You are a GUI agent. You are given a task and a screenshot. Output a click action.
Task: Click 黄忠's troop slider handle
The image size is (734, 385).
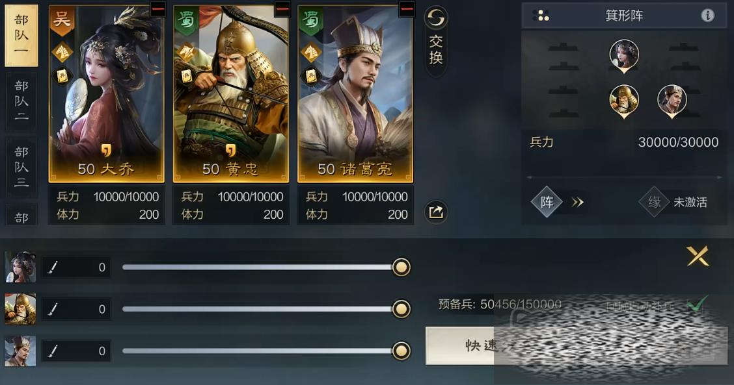401,309
